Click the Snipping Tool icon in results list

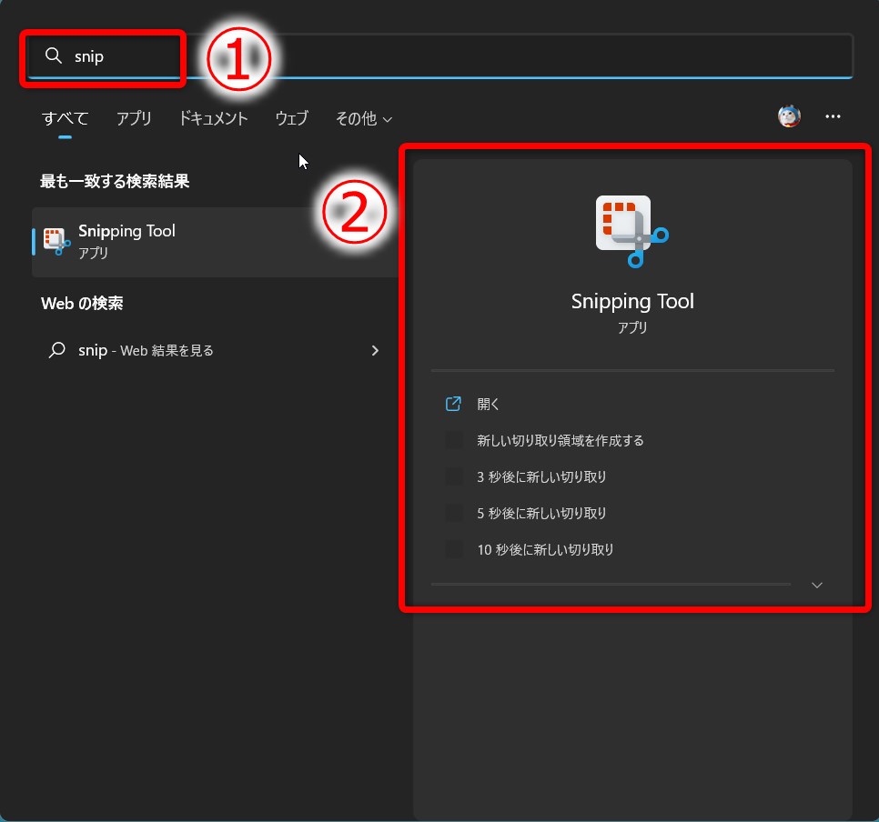[x=56, y=242]
